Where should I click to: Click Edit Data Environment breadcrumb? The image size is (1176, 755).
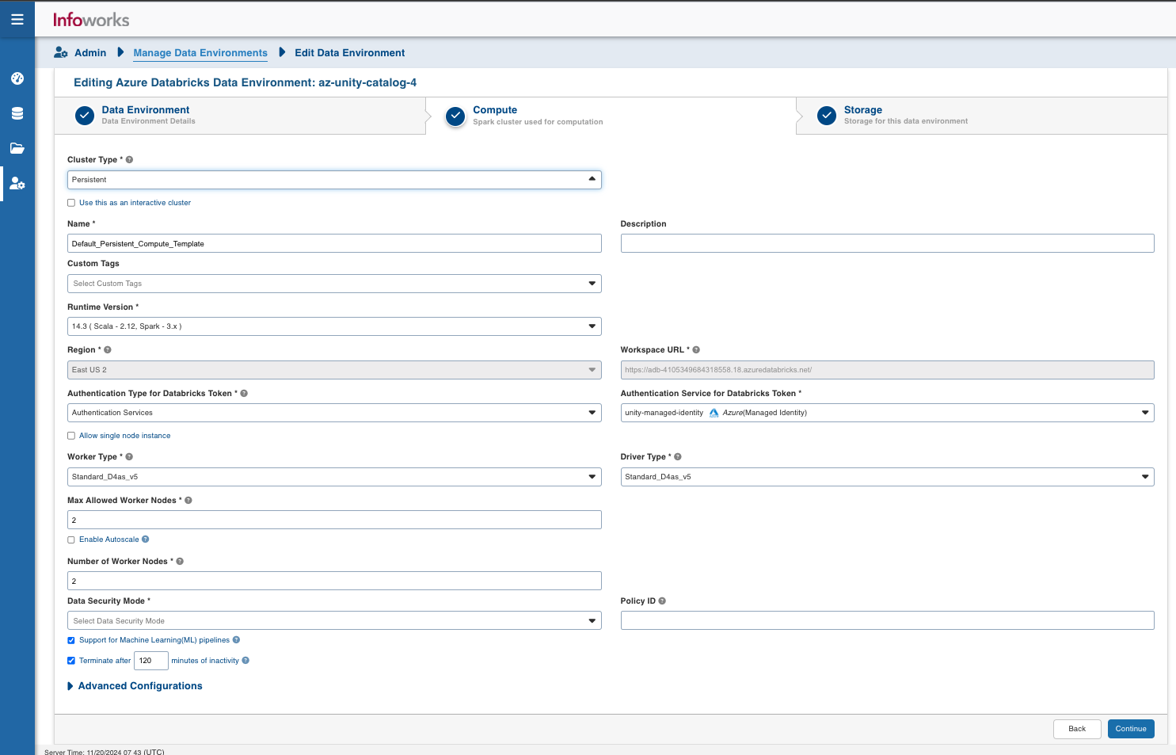pyautogui.click(x=350, y=53)
